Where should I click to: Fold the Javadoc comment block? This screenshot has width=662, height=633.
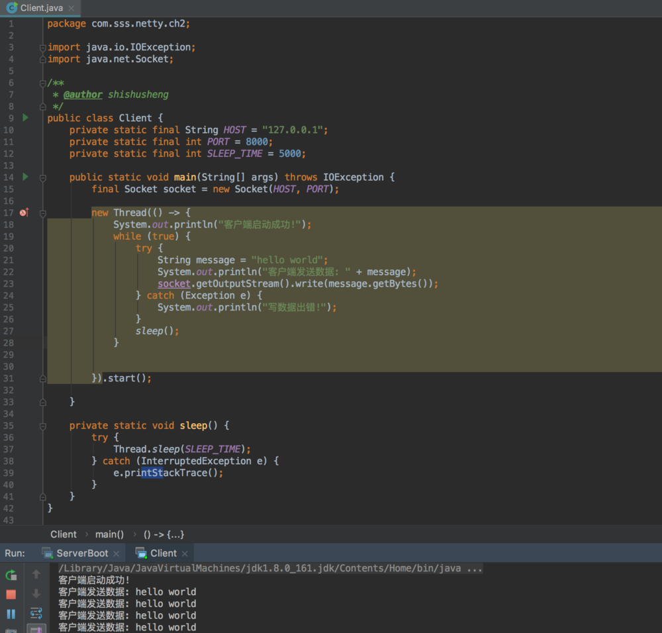click(x=42, y=83)
